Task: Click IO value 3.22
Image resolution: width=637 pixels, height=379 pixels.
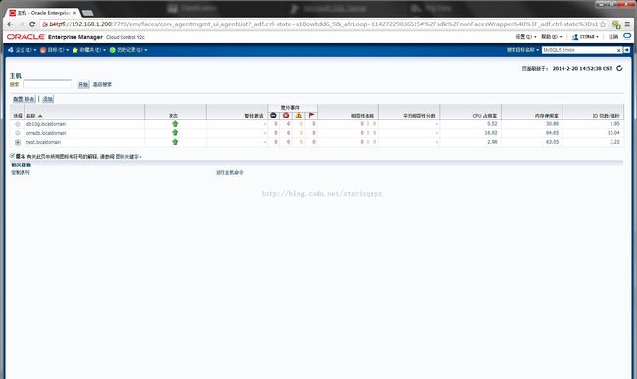Action: pos(614,142)
